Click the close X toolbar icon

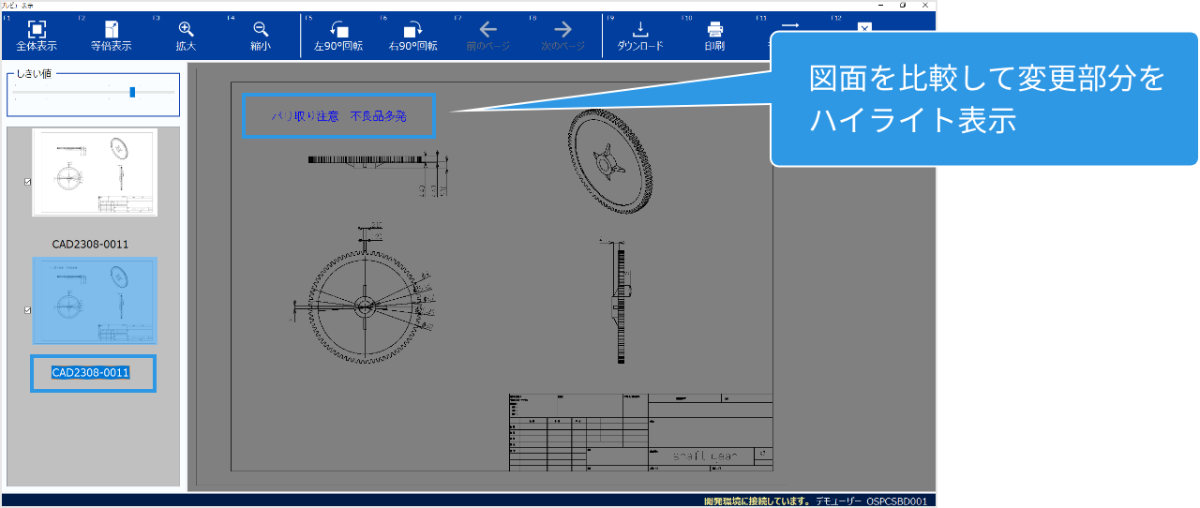(x=864, y=26)
